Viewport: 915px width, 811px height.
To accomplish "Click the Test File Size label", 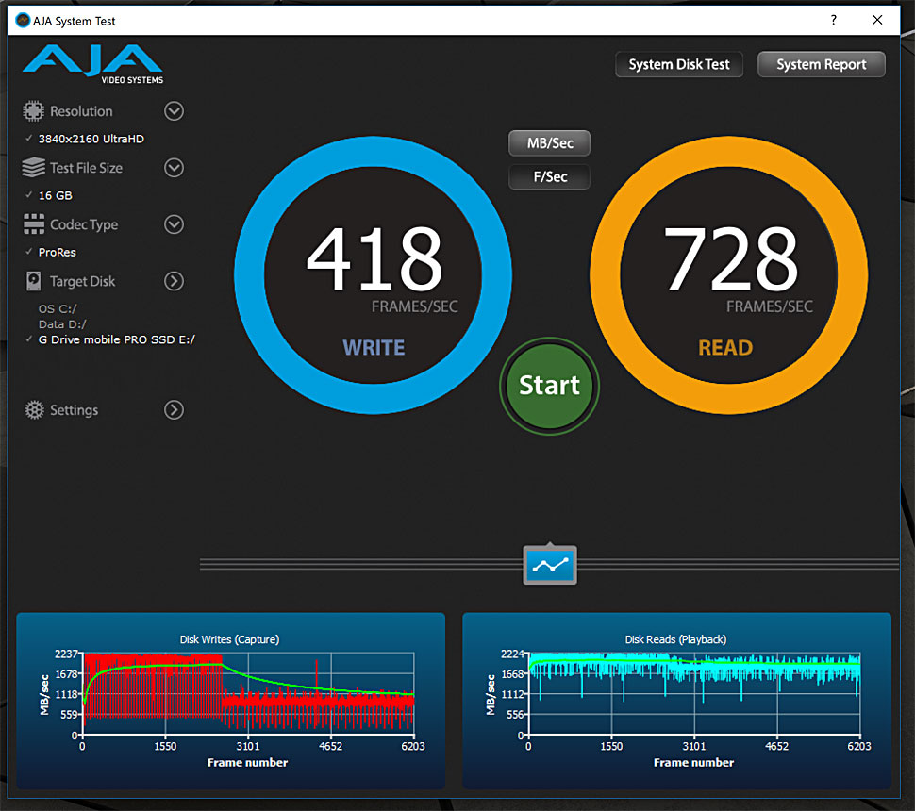I will [87, 168].
